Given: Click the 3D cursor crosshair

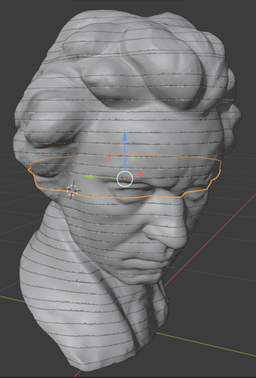Looking at the screenshot, I should (x=72, y=190).
